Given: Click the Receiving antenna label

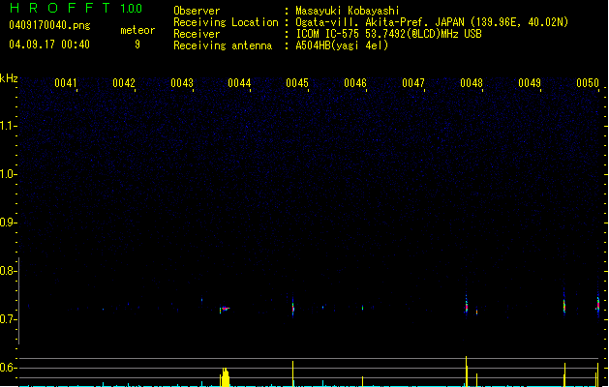Looking at the screenshot, I should click(x=223, y=45).
